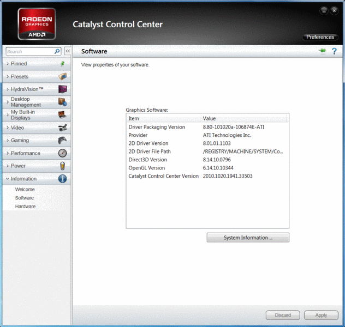Click the Presets icon
Image resolution: width=345 pixels, height=327 pixels.
[x=63, y=76]
